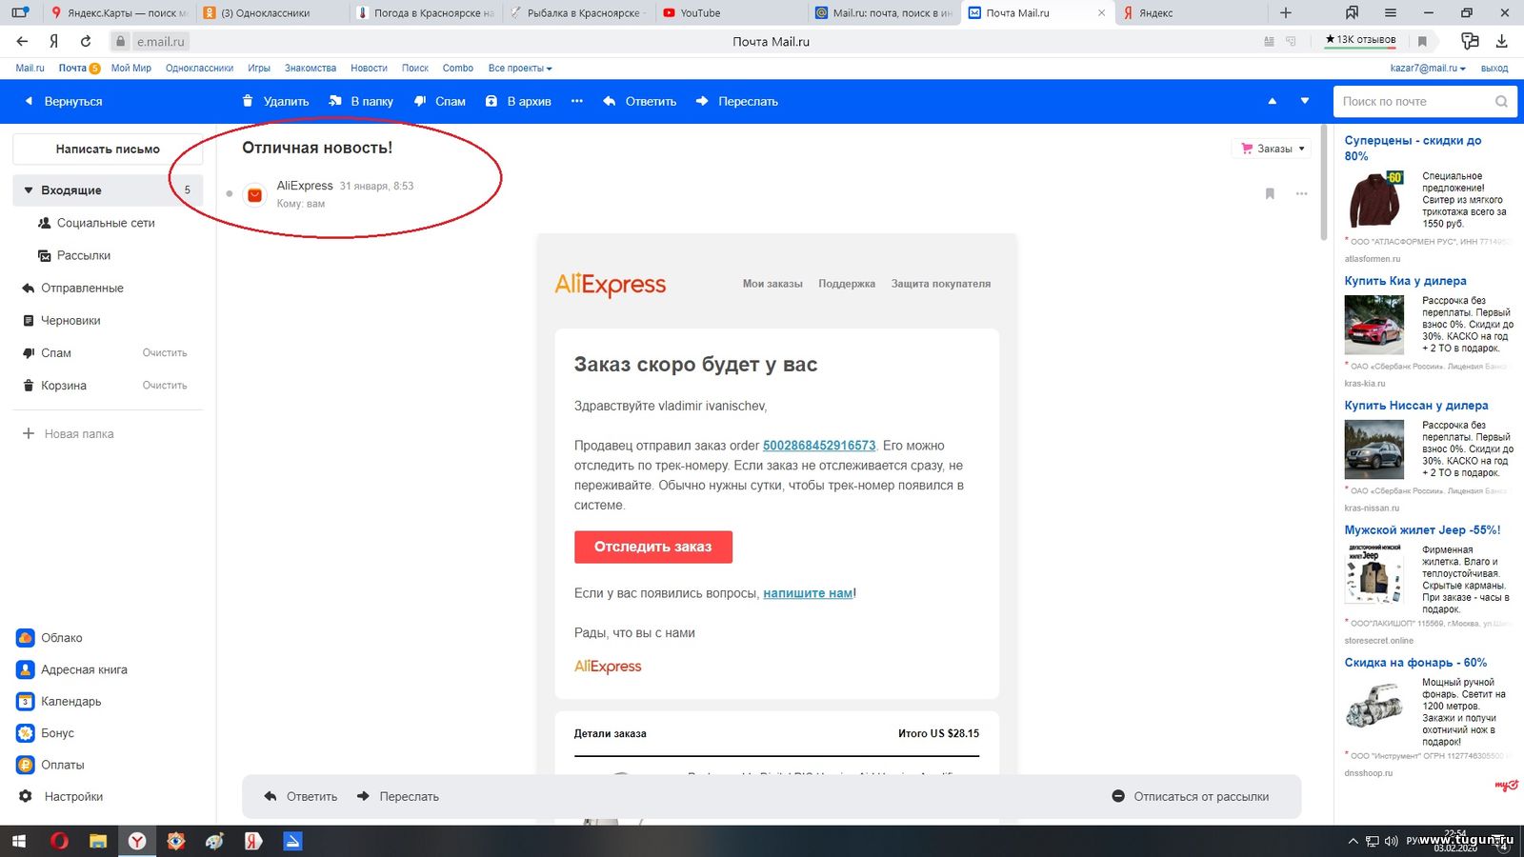Click 'Написать письмо' compose button
Screen dimensions: 1524x857
108,149
